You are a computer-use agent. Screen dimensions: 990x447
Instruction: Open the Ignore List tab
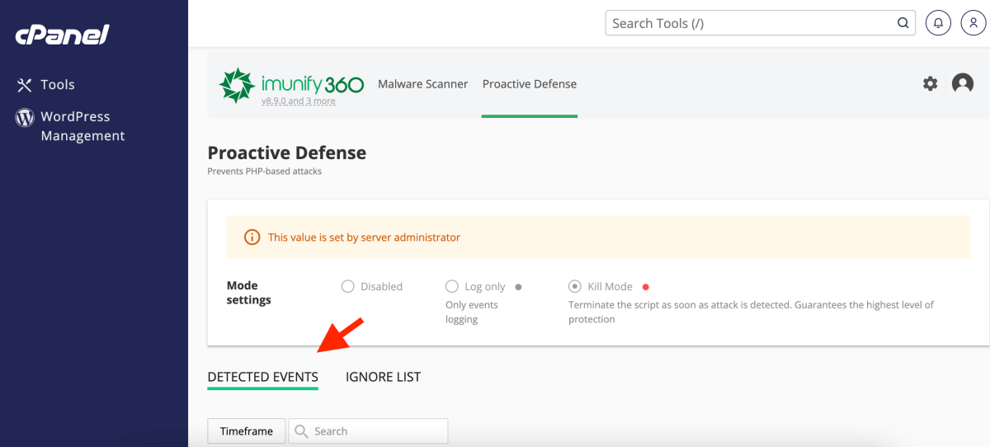tap(383, 377)
